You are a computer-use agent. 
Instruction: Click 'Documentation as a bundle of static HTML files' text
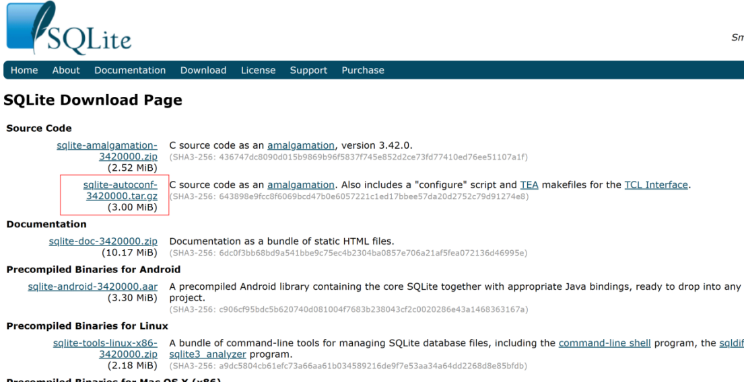tap(282, 241)
